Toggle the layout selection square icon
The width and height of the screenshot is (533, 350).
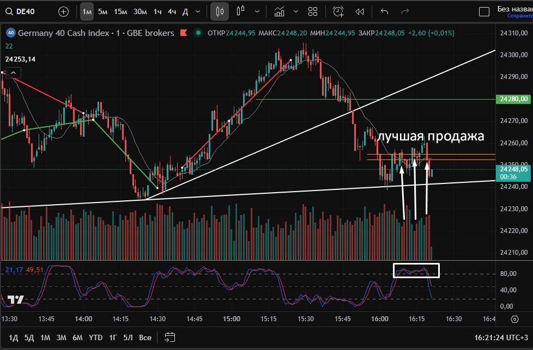[x=483, y=11]
